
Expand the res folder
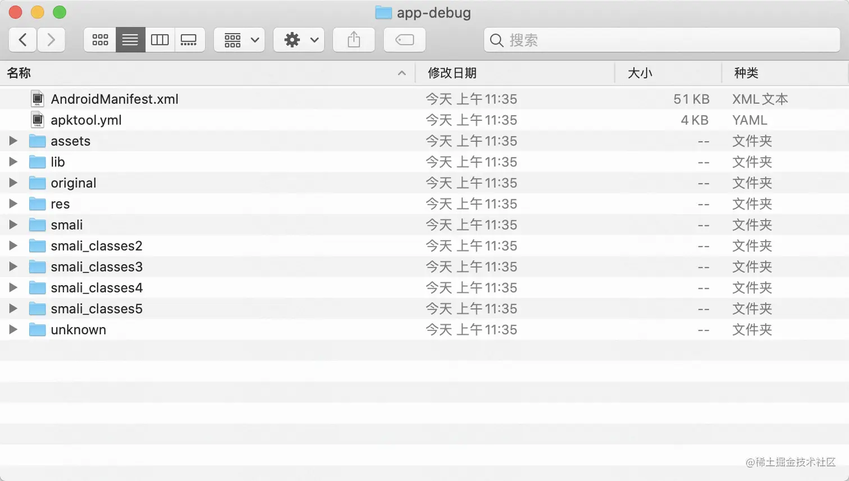pos(13,204)
